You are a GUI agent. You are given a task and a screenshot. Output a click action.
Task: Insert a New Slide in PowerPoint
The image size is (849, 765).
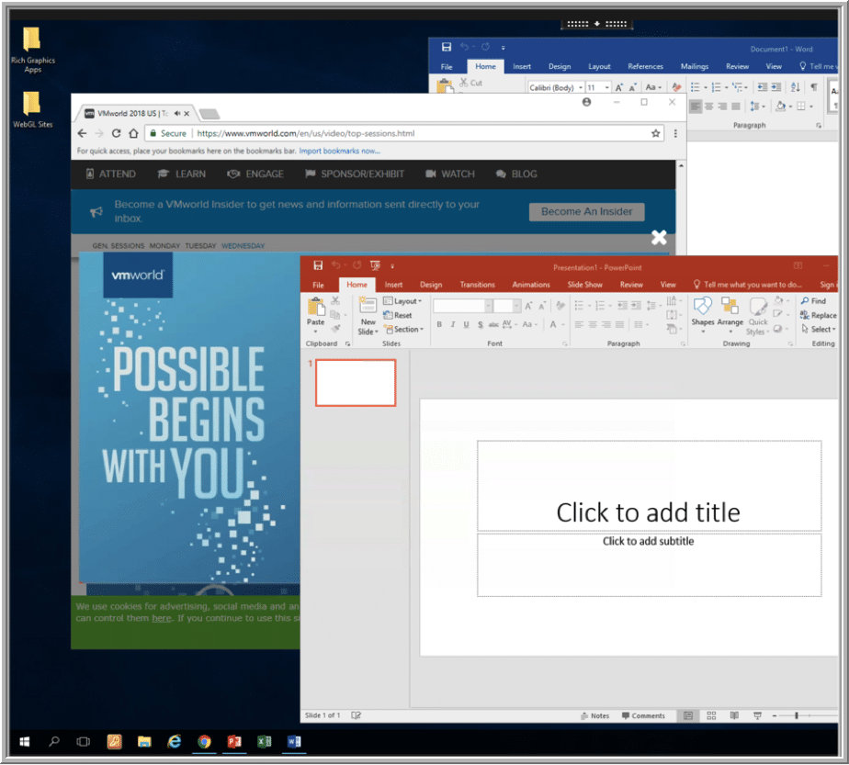pyautogui.click(x=368, y=316)
